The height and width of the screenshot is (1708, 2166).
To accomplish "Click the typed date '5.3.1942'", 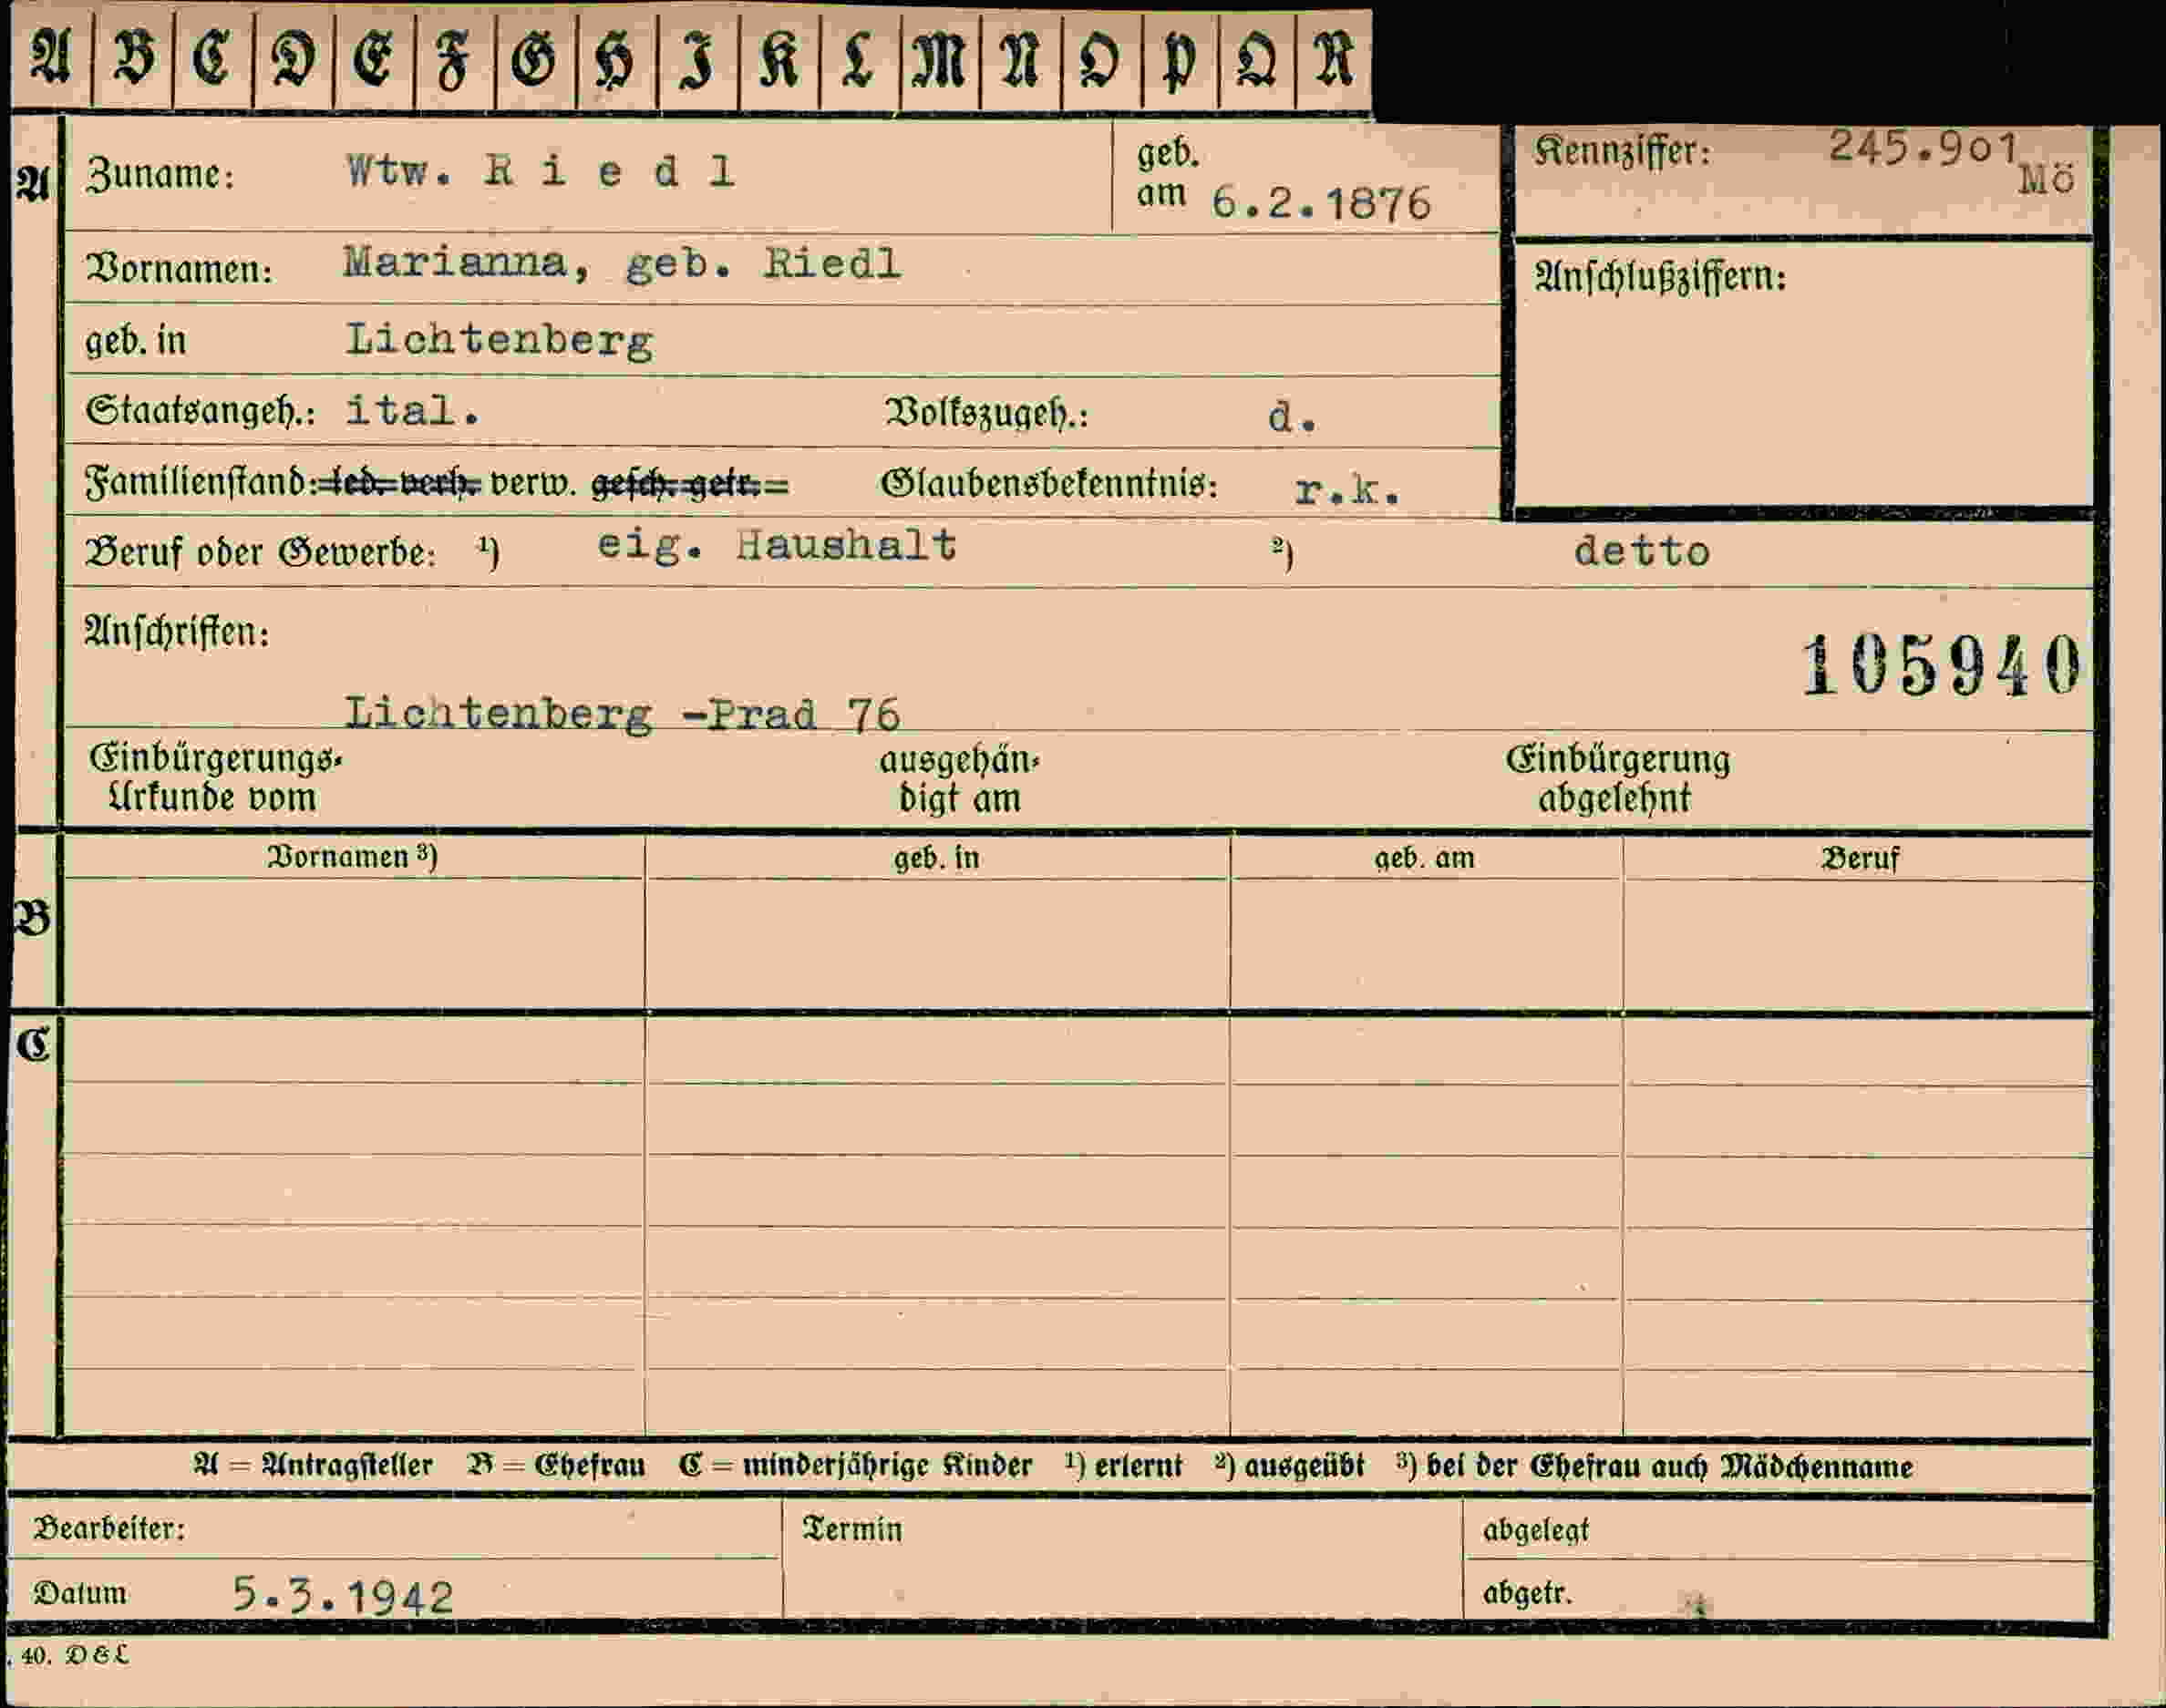I will 343,1596.
